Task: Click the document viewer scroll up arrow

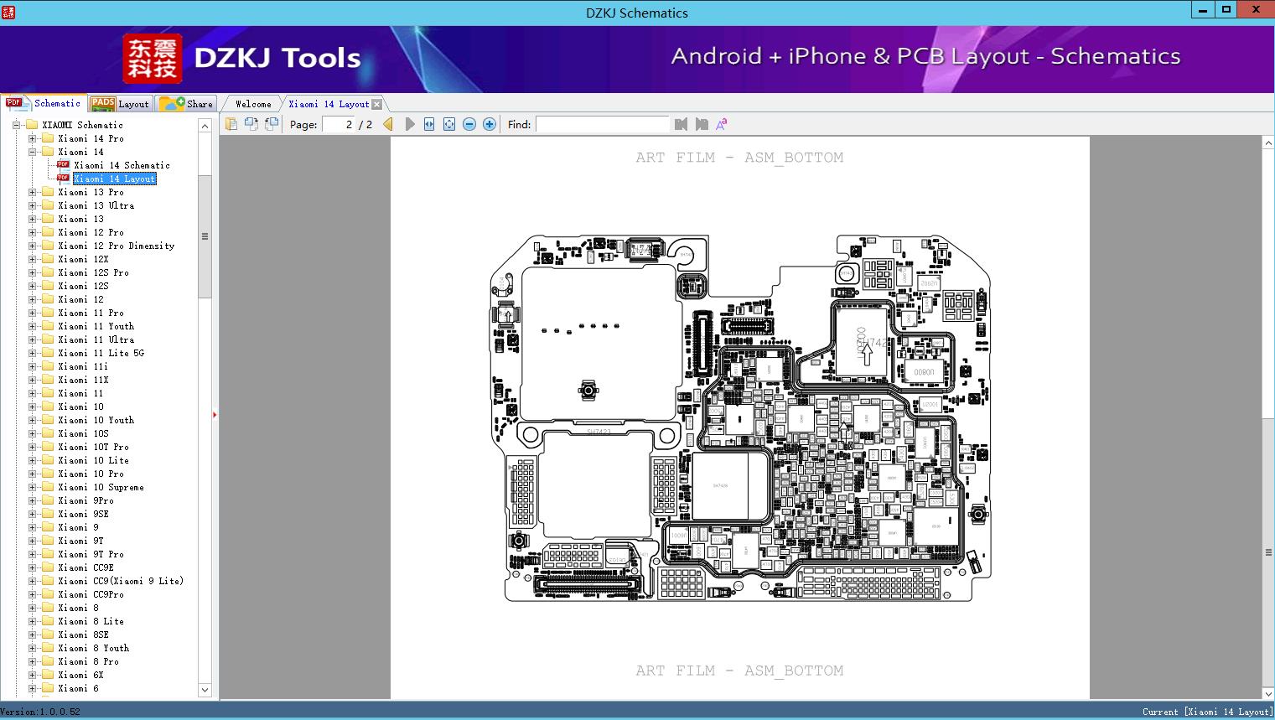Action: coord(1267,143)
